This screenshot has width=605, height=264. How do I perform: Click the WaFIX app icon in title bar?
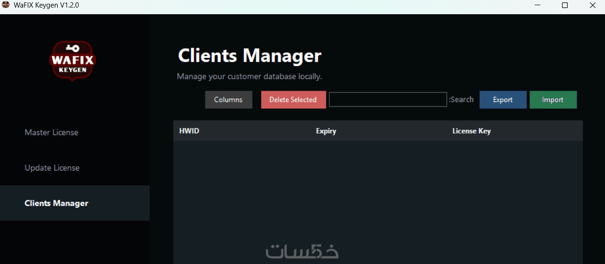point(6,6)
